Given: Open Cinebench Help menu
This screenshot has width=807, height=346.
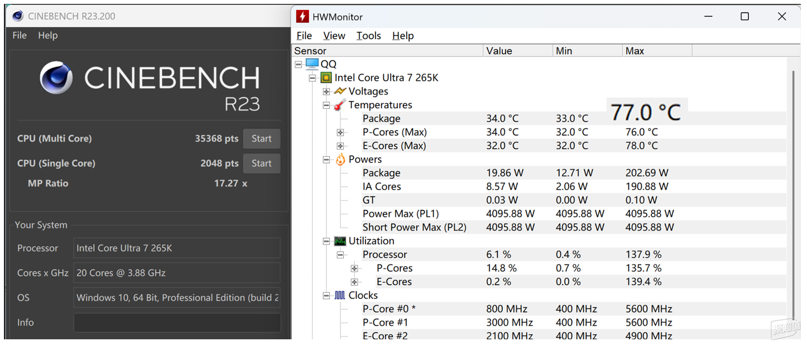Looking at the screenshot, I should (x=48, y=35).
